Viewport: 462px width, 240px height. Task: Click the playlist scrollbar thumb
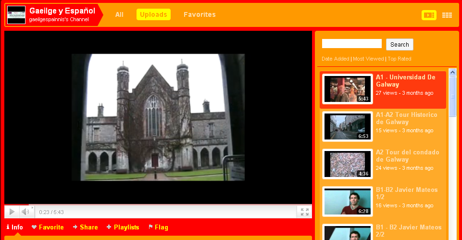pos(452,97)
